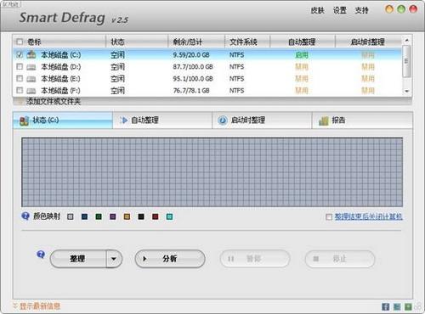Viewport: 425px width, 314px height.
Task: Click 76.7/78.1 GB space value
Action: tap(191, 91)
